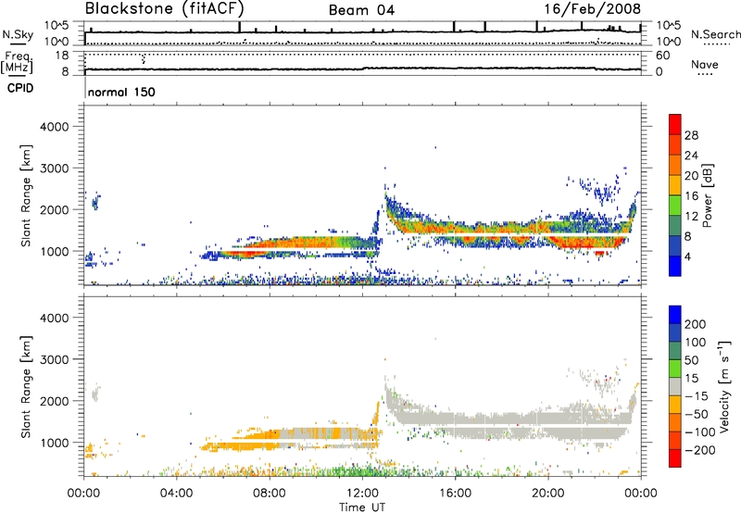
Task: Click 1000 tick in the velocity panel
Action: [54, 443]
